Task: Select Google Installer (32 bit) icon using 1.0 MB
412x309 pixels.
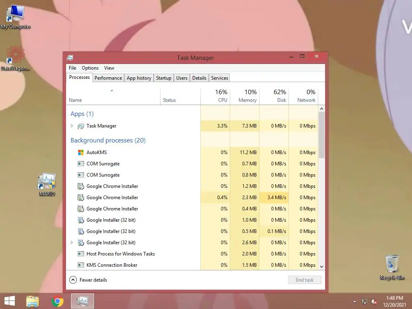Action: click(80, 220)
